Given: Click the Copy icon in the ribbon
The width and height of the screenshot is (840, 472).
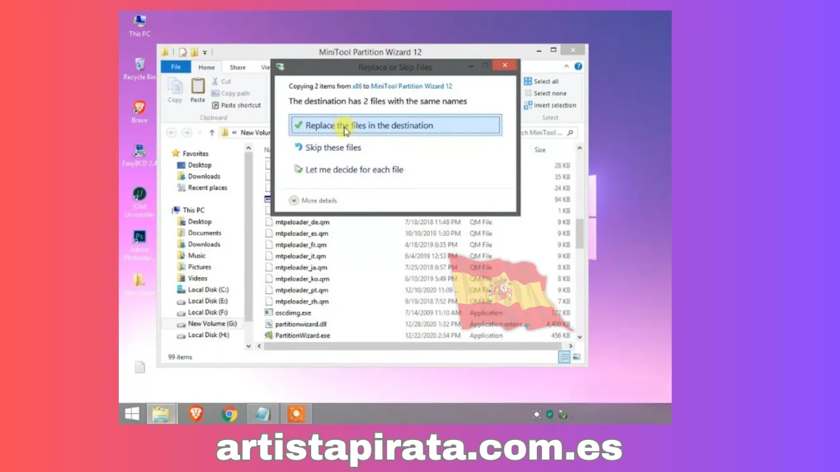Looking at the screenshot, I should [175, 90].
